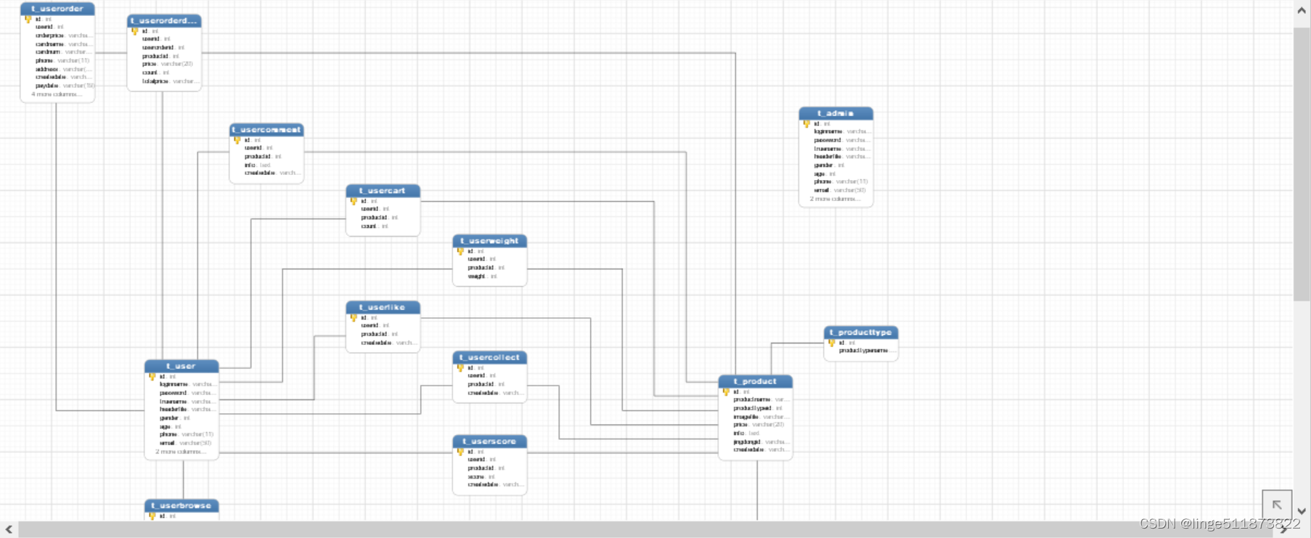Click the diagram overview arrow icon at bottom right
1311x538 pixels.
(x=1277, y=505)
